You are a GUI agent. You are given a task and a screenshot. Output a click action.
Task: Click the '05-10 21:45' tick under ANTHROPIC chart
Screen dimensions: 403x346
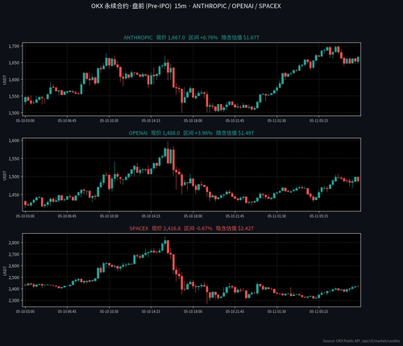[x=235, y=121]
